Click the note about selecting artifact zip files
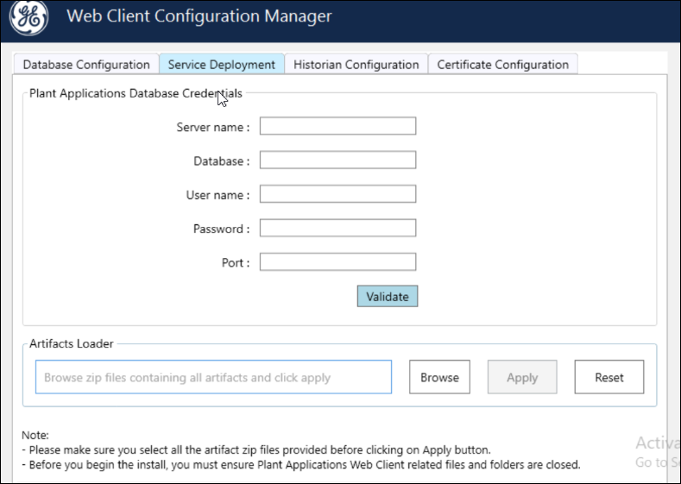 point(256,449)
